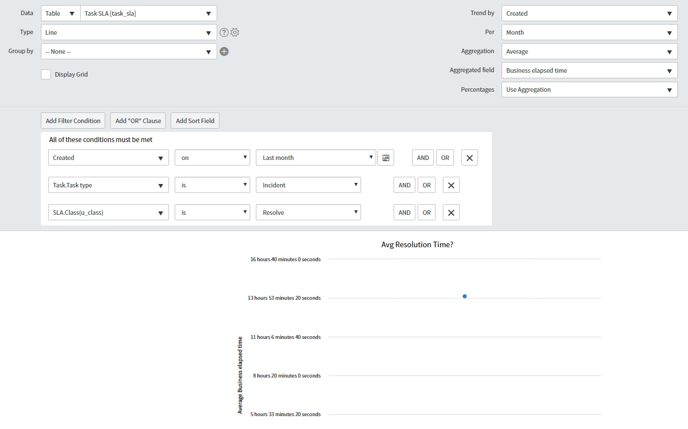
Task: Click the Add Filter Condition button
Action: point(73,121)
